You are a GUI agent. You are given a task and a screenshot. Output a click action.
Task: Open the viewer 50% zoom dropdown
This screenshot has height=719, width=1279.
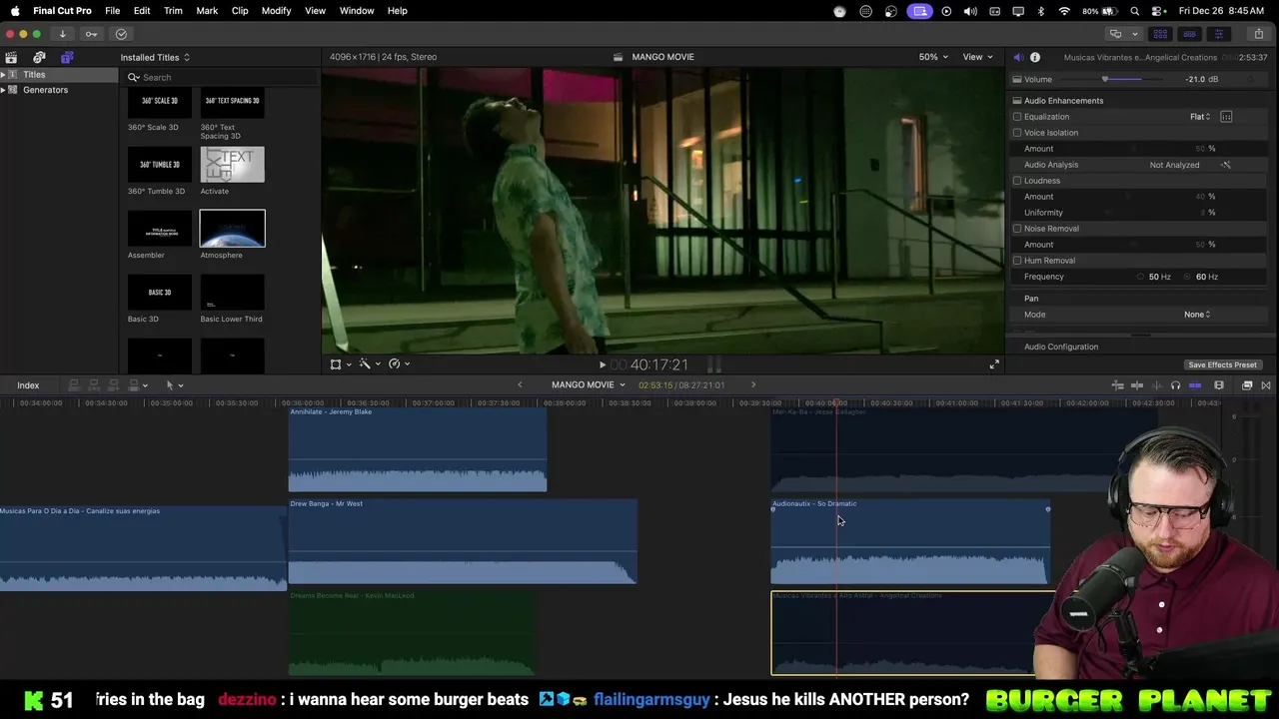[934, 57]
